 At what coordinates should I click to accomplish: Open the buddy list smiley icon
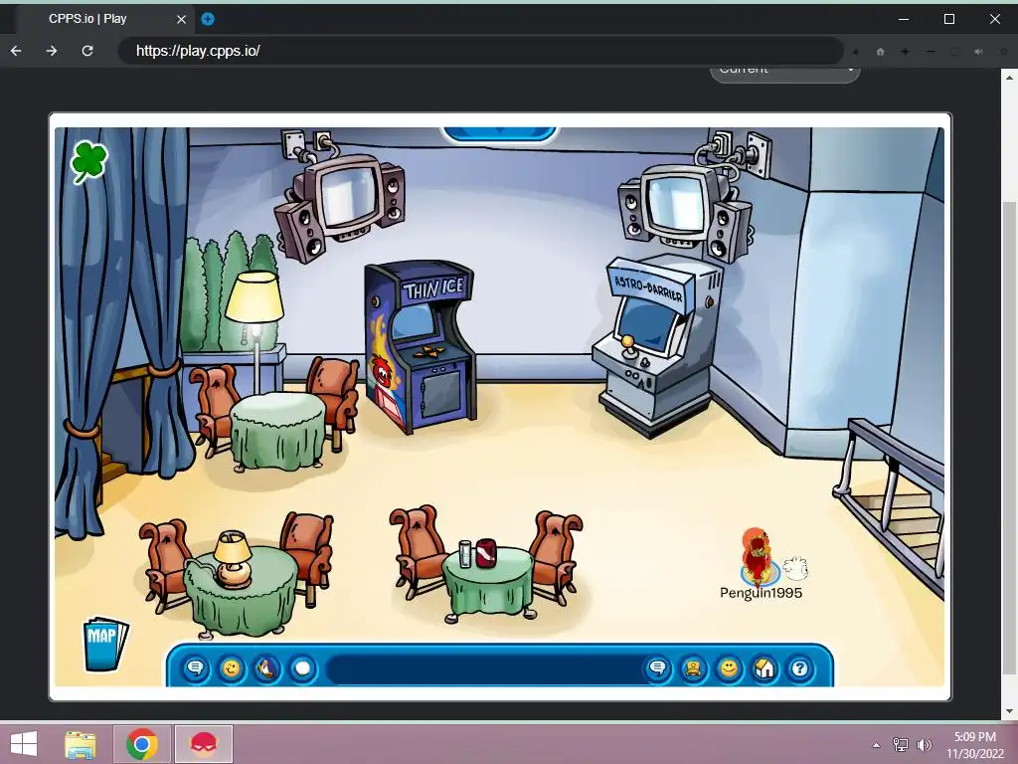coord(729,668)
